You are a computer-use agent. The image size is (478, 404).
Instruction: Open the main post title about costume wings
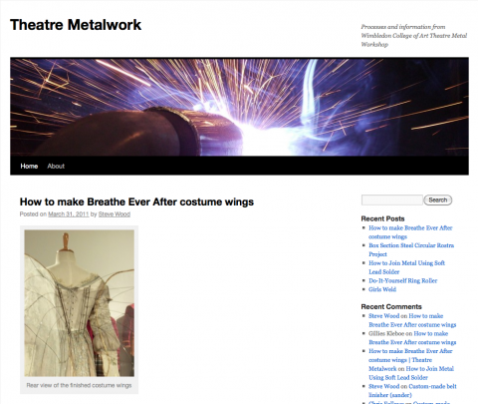point(136,202)
